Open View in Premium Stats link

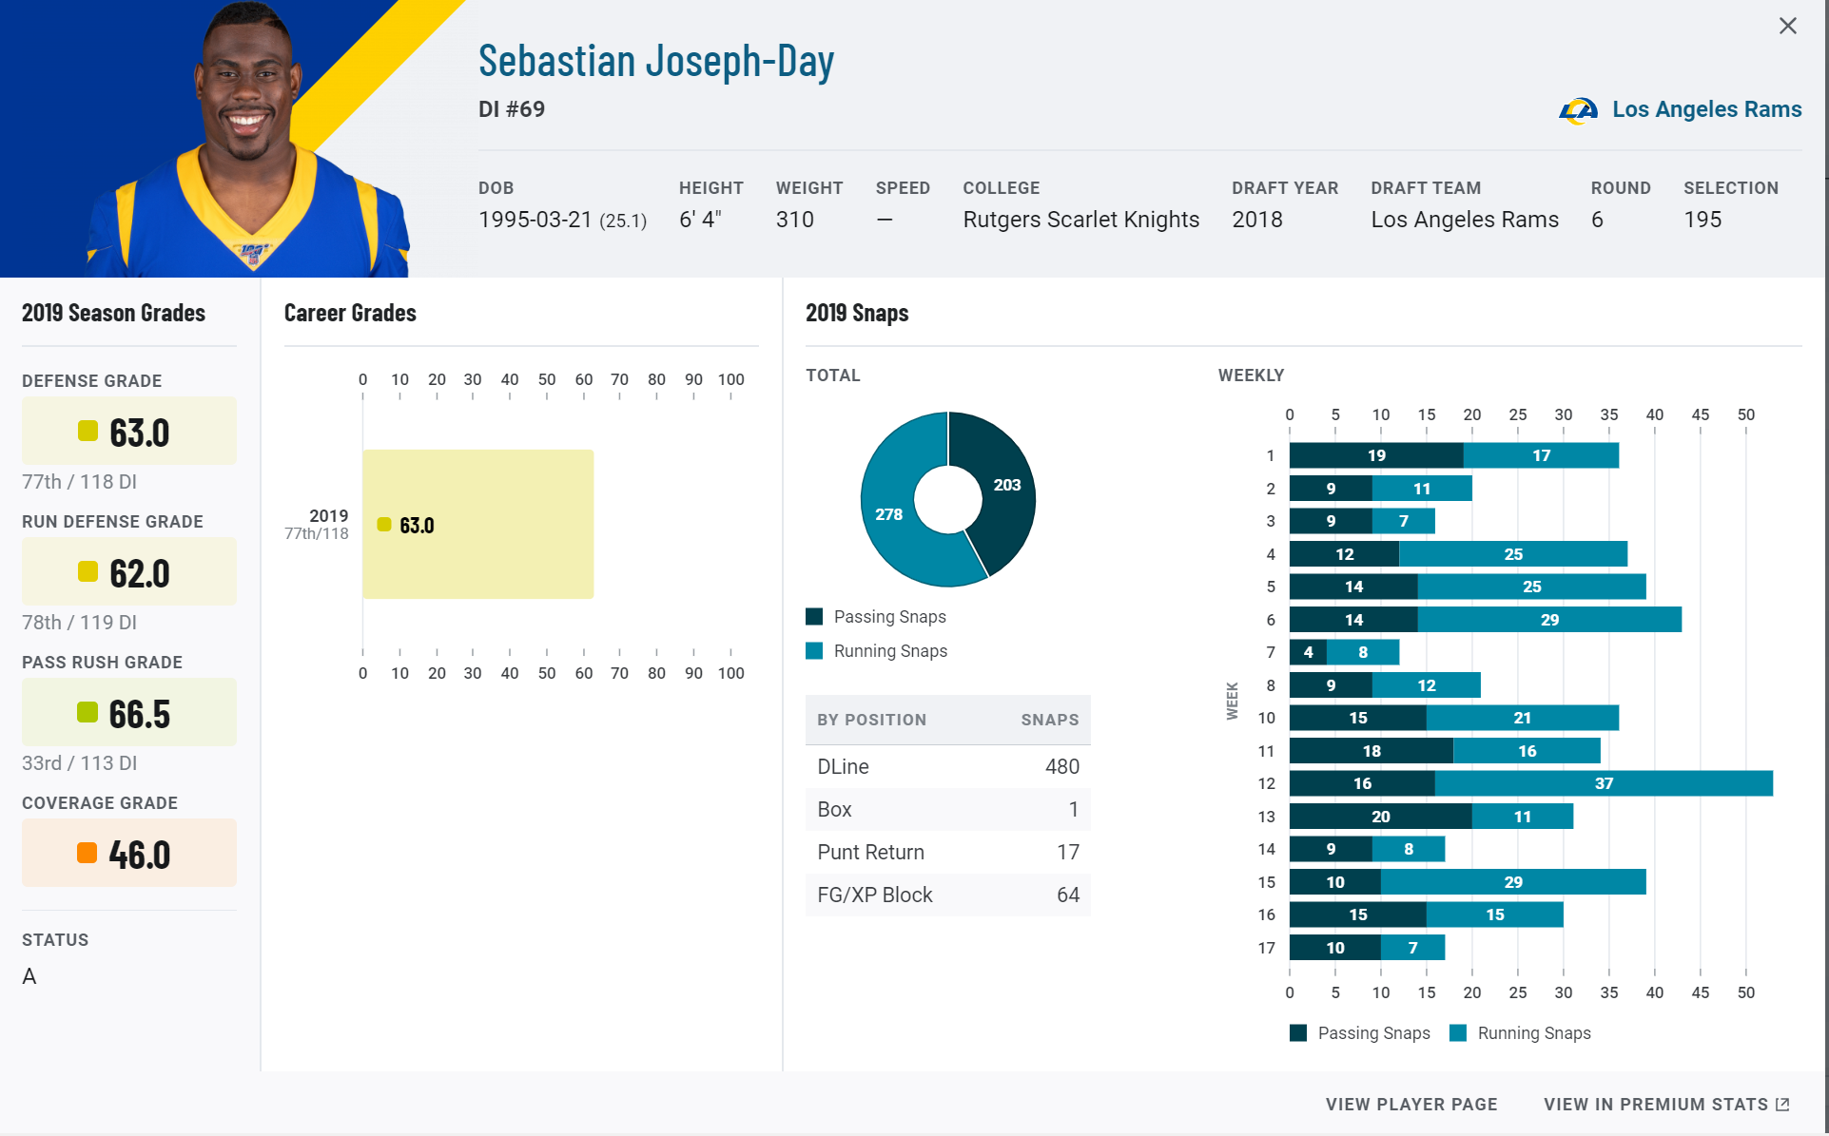(x=1666, y=1104)
